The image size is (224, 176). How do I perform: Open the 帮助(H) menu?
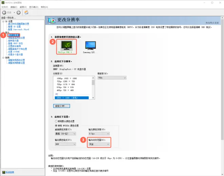point(44,7)
